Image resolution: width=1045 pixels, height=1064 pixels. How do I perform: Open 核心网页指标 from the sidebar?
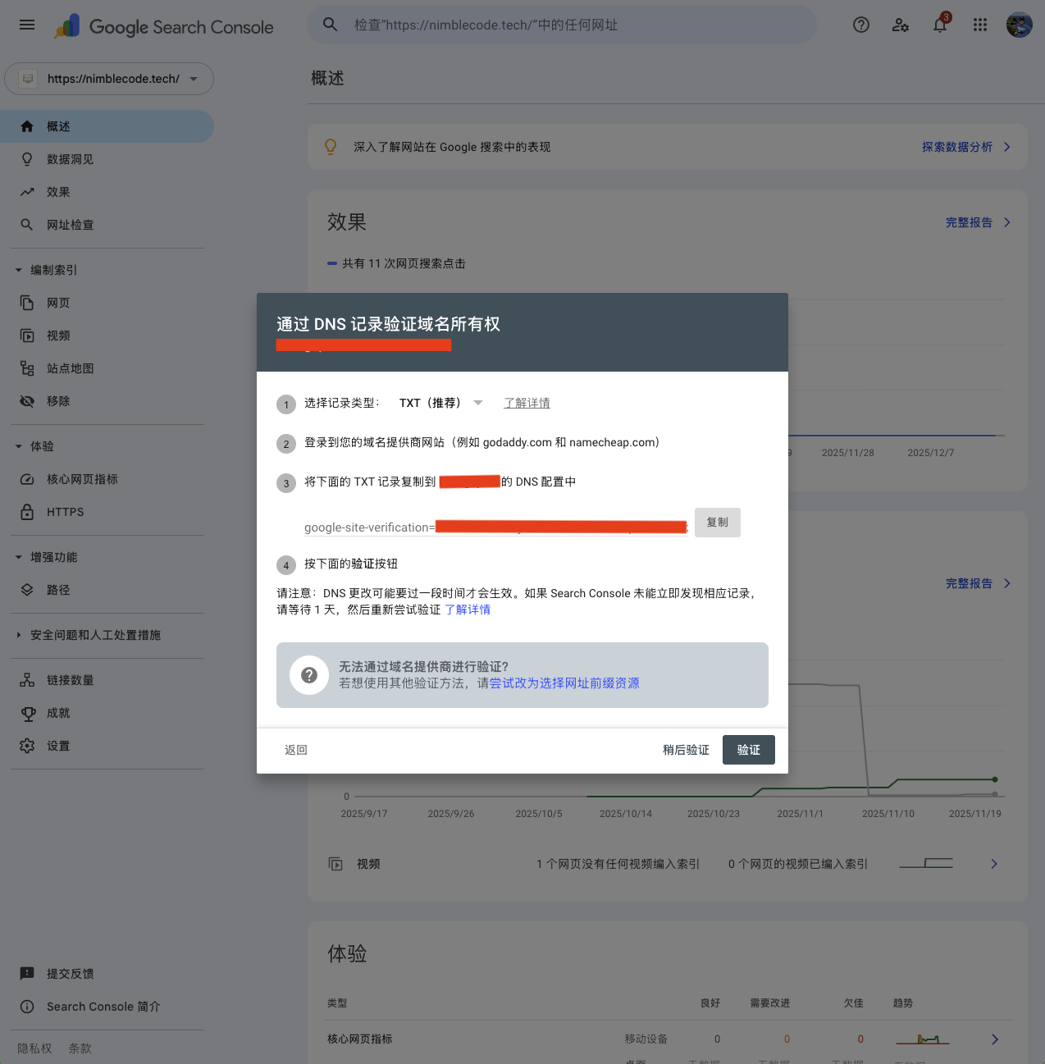(82, 479)
